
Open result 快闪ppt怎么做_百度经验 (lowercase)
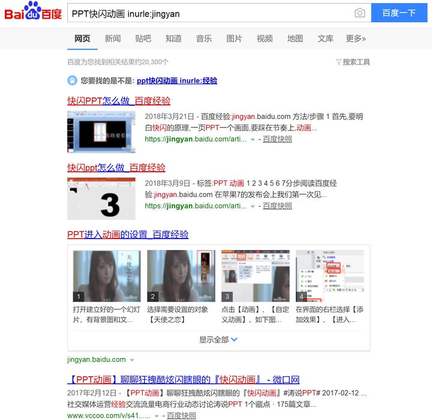pos(116,168)
